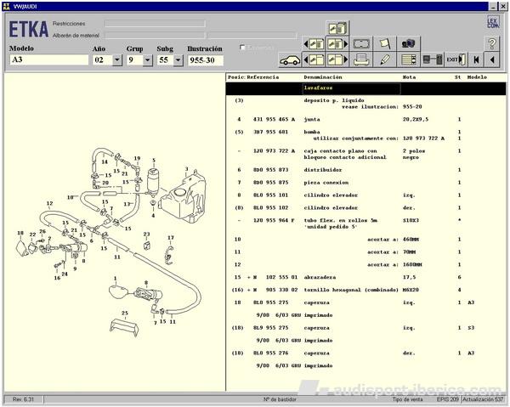The image size is (510, 407).
Task: Click the LEX COM logo icon
Action: pyautogui.click(x=493, y=22)
